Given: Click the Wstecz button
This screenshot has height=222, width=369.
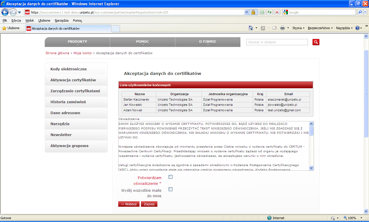Looking at the screenshot, I should pos(129,204).
